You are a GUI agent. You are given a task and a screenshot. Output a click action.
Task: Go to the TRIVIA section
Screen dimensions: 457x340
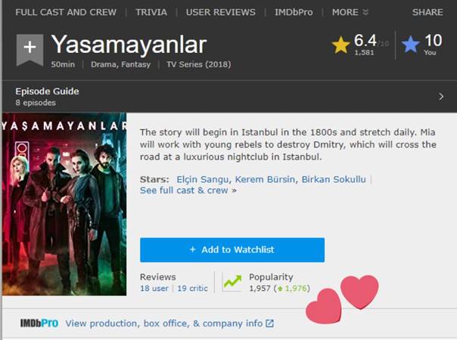point(151,12)
